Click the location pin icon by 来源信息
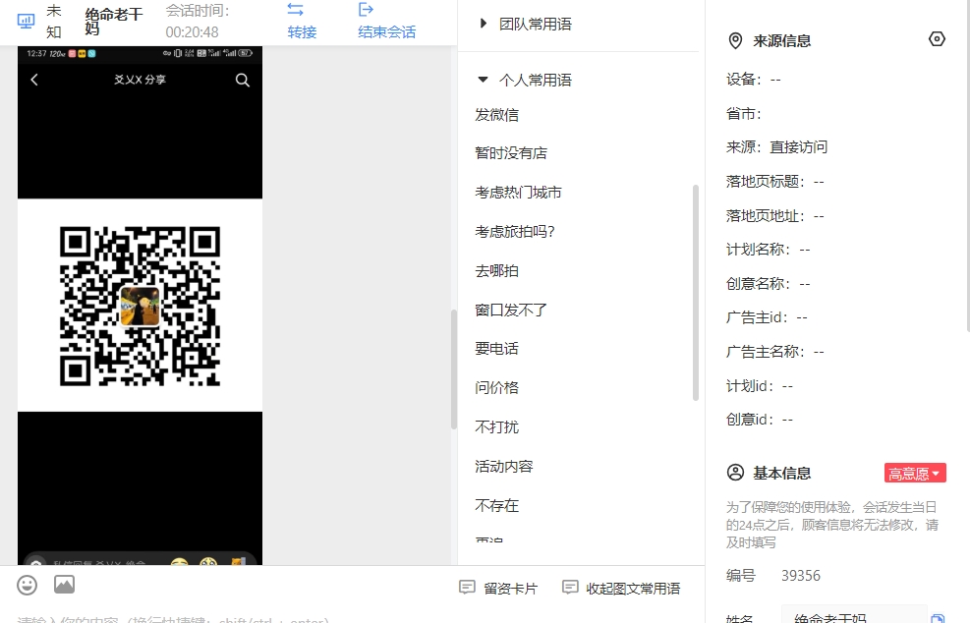This screenshot has width=970, height=623. (735, 41)
